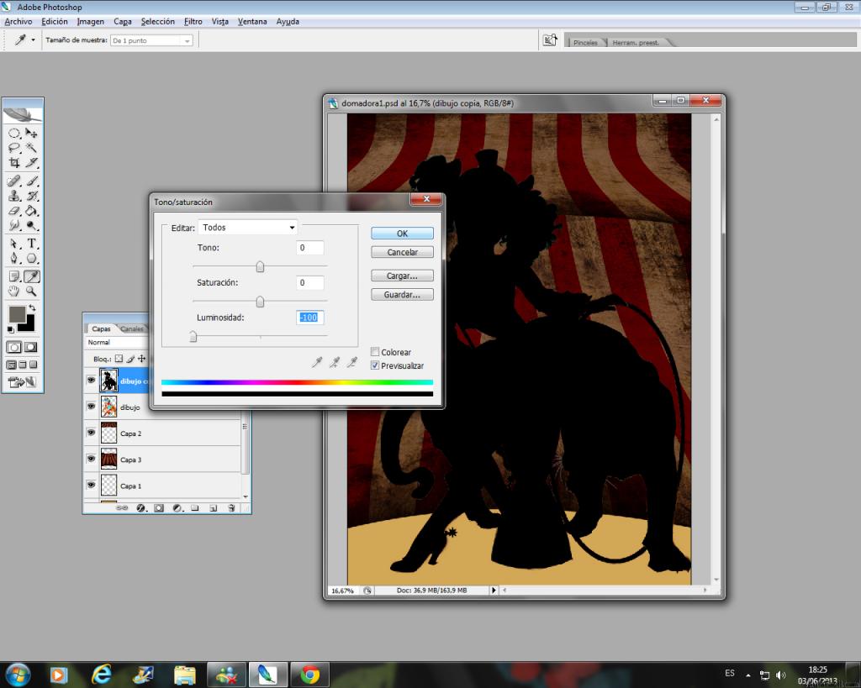Click the delete layer trash icon
Viewport: 861px width, 688px height.
(231, 508)
